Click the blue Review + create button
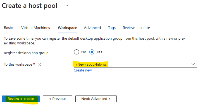 (x=21, y=99)
